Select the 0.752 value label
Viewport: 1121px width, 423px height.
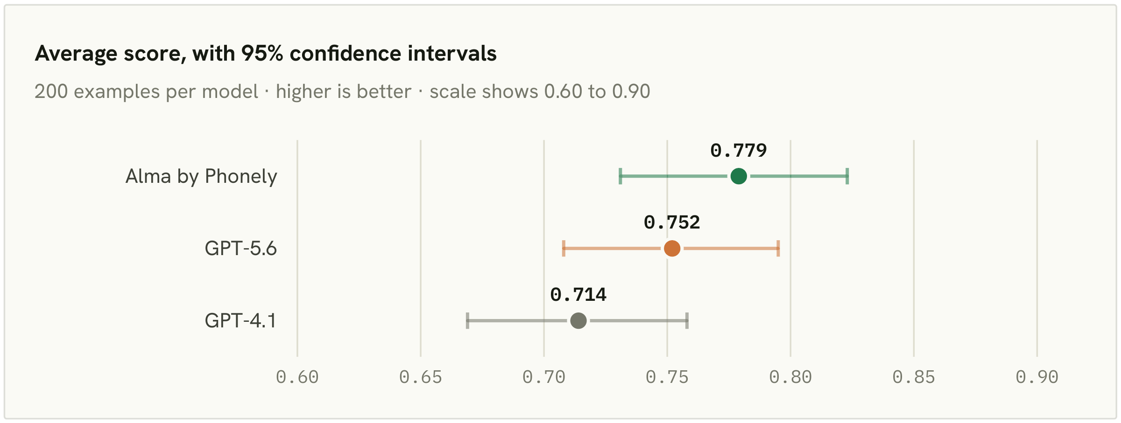point(672,222)
